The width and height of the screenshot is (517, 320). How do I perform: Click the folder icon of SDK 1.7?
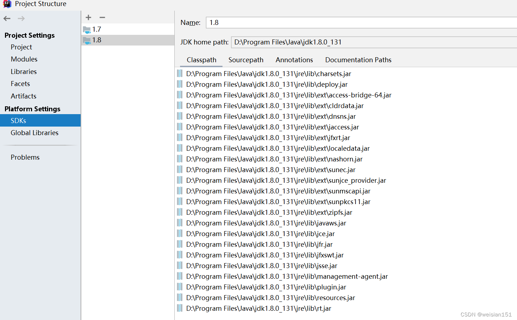pyautogui.click(x=87, y=30)
